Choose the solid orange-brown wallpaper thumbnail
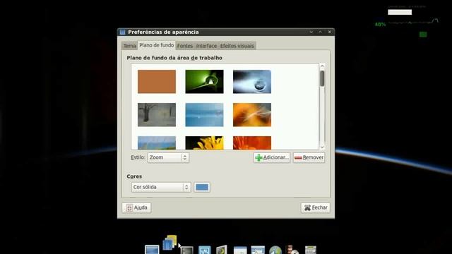Screen dimensions: 452x254 (157, 82)
